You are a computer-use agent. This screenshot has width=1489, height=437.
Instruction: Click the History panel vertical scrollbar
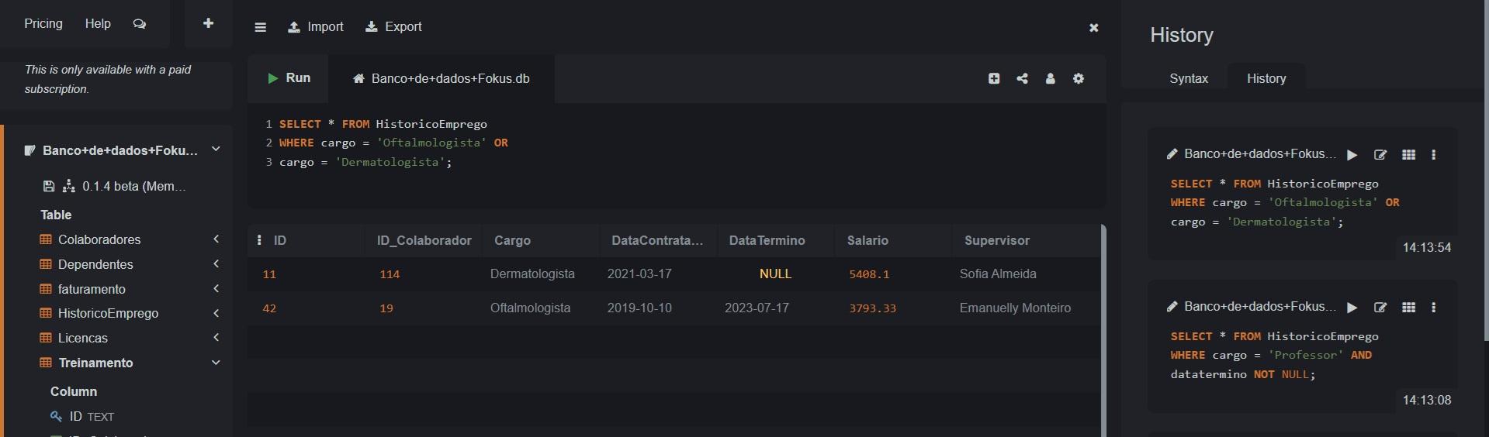[1485, 170]
